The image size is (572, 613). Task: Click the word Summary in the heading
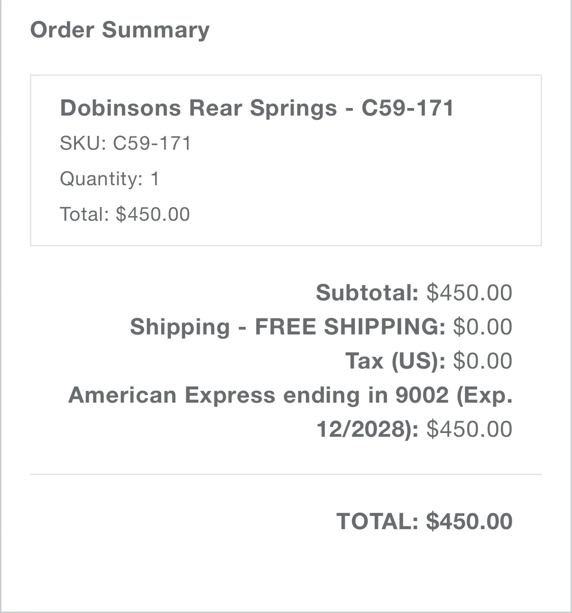pos(156,30)
